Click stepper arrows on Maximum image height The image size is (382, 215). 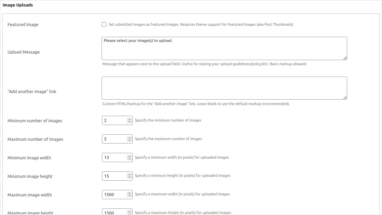pos(130,213)
